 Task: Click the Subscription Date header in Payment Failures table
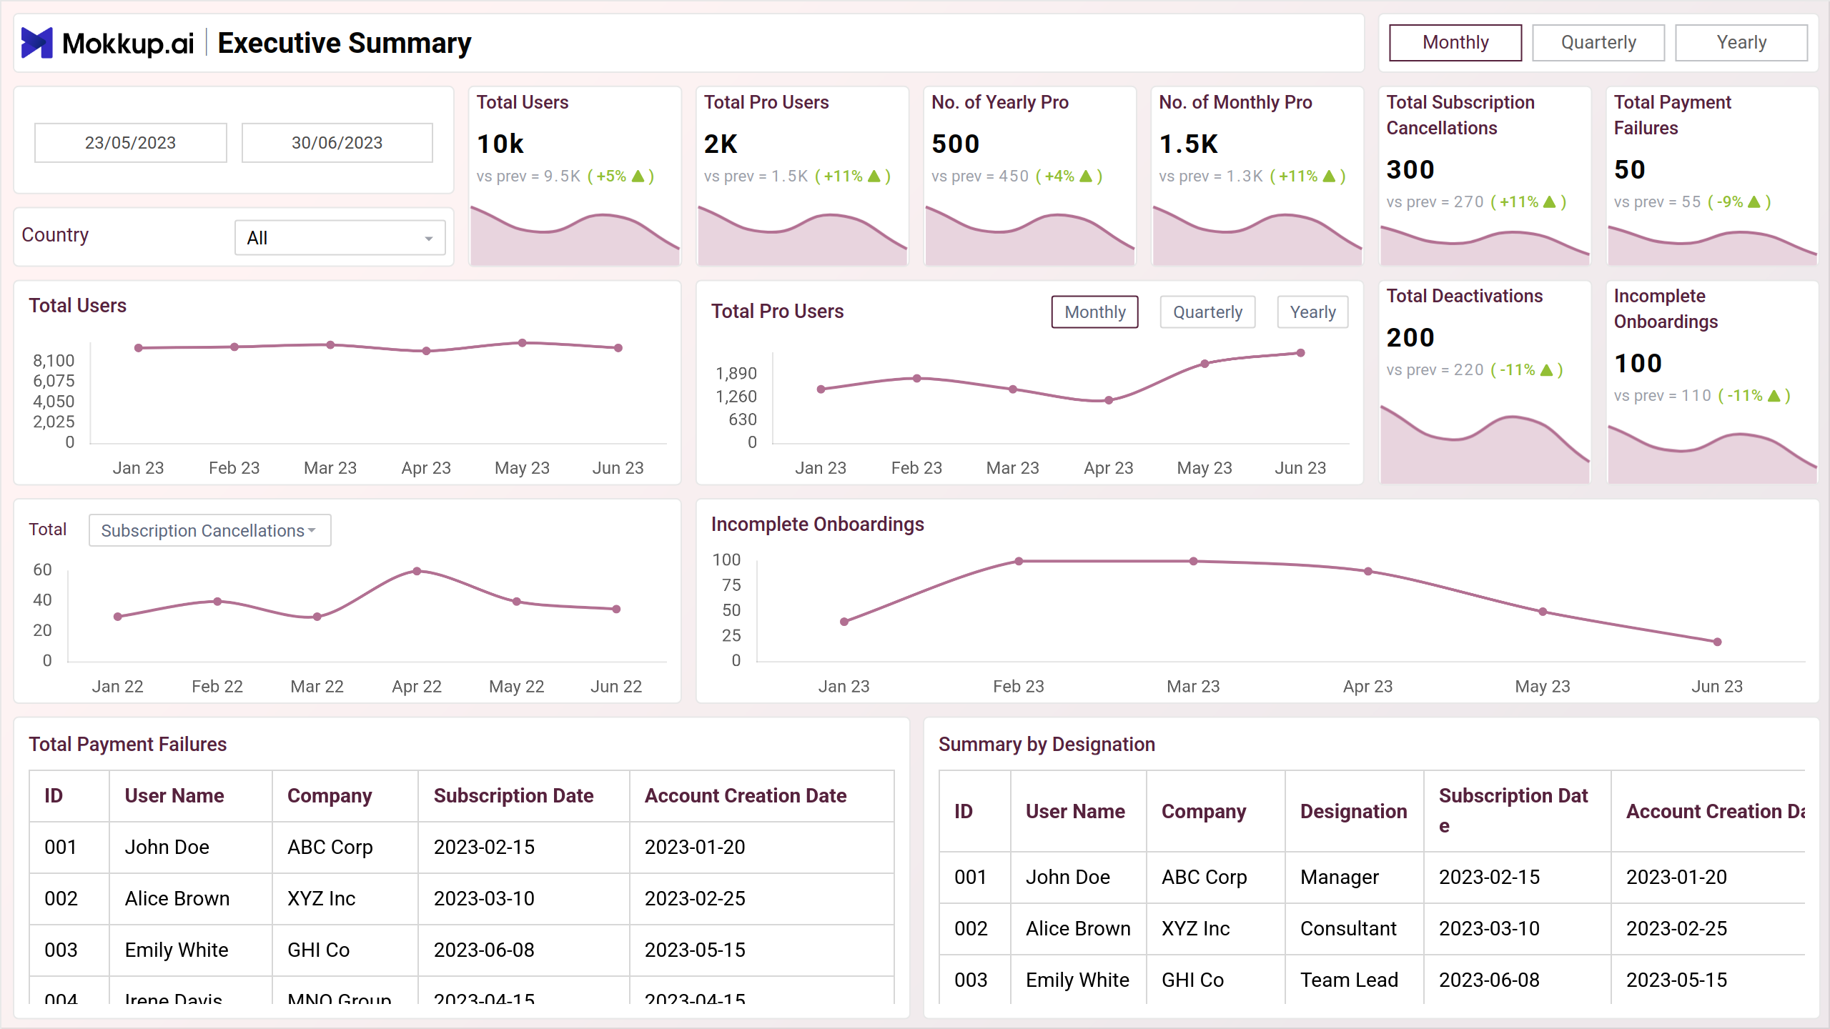(513, 795)
